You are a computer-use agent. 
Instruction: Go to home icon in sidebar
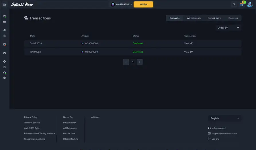click(5, 30)
